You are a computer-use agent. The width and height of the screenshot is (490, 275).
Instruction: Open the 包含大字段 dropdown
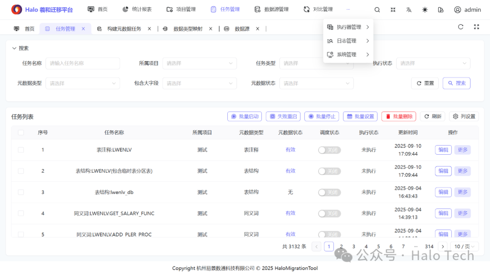(199, 83)
